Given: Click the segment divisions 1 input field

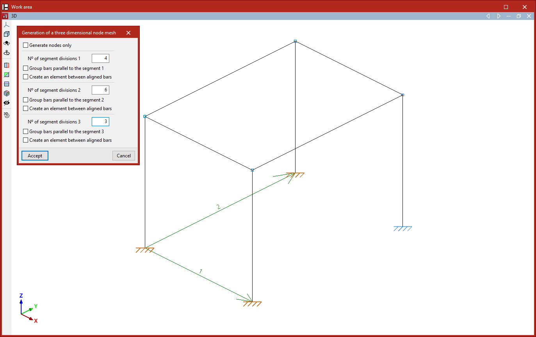Looking at the screenshot, I should tap(100, 59).
